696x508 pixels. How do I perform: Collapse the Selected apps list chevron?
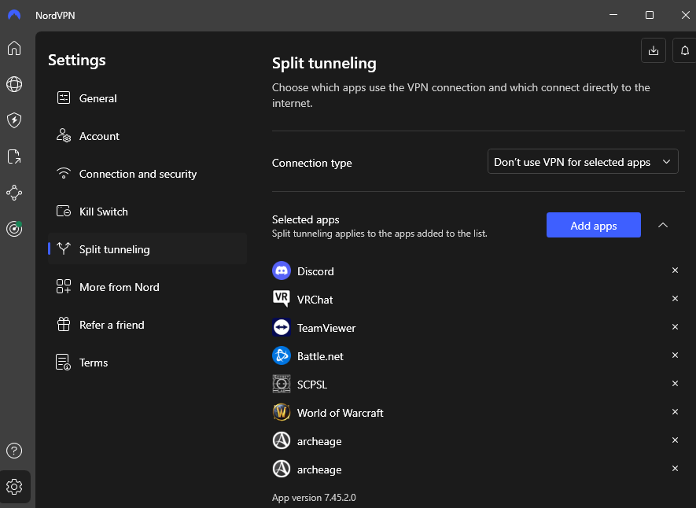pos(663,226)
